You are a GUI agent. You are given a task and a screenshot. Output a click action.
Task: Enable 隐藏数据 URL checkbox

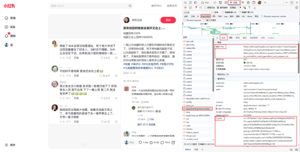coord(223,12)
